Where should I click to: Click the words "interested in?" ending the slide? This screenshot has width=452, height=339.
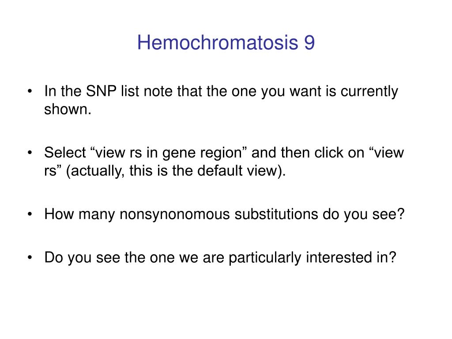tap(351, 257)
